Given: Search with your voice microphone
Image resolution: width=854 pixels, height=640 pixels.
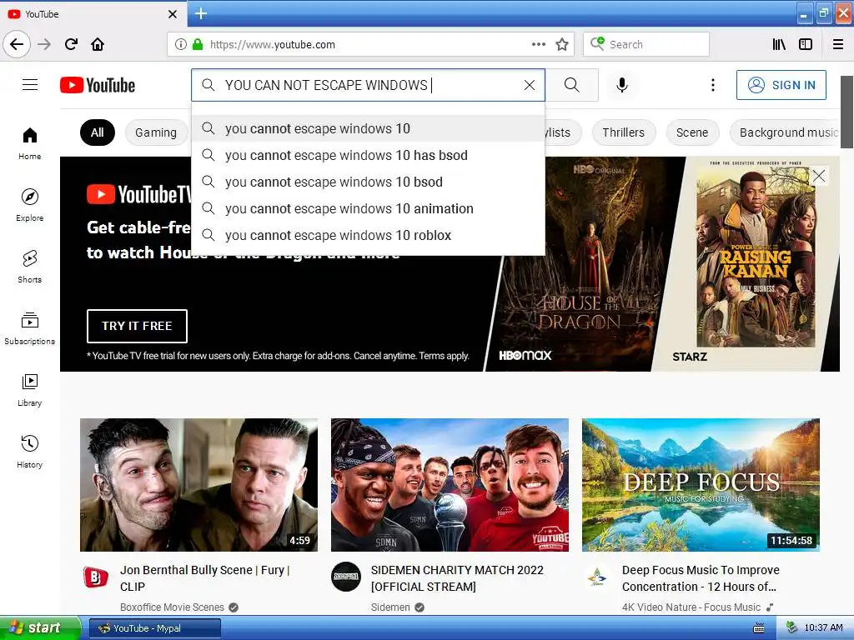Looking at the screenshot, I should pyautogui.click(x=622, y=85).
